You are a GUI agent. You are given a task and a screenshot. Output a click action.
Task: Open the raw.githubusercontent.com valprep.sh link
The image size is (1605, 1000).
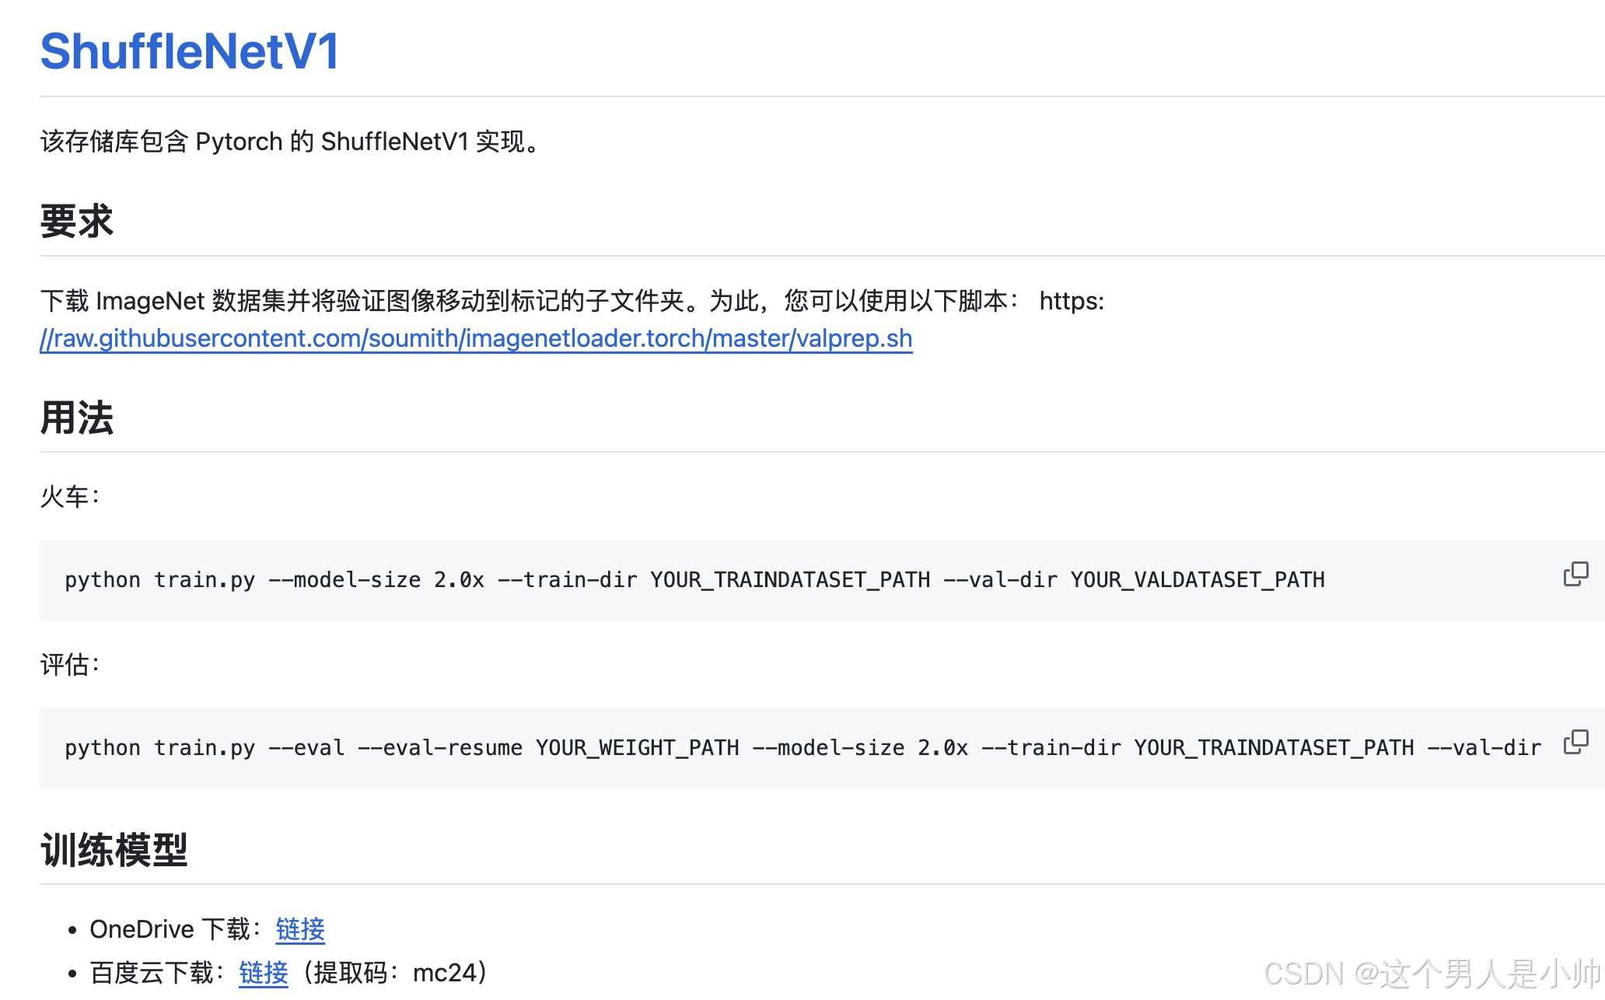coord(476,338)
